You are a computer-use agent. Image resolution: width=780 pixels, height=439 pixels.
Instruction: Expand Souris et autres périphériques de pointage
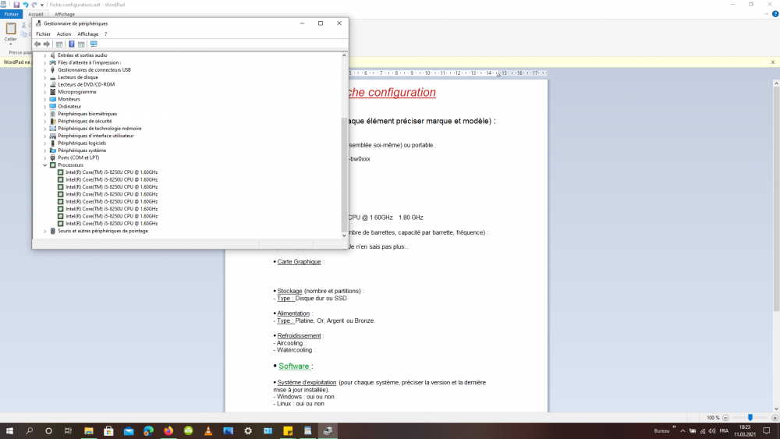(x=44, y=231)
